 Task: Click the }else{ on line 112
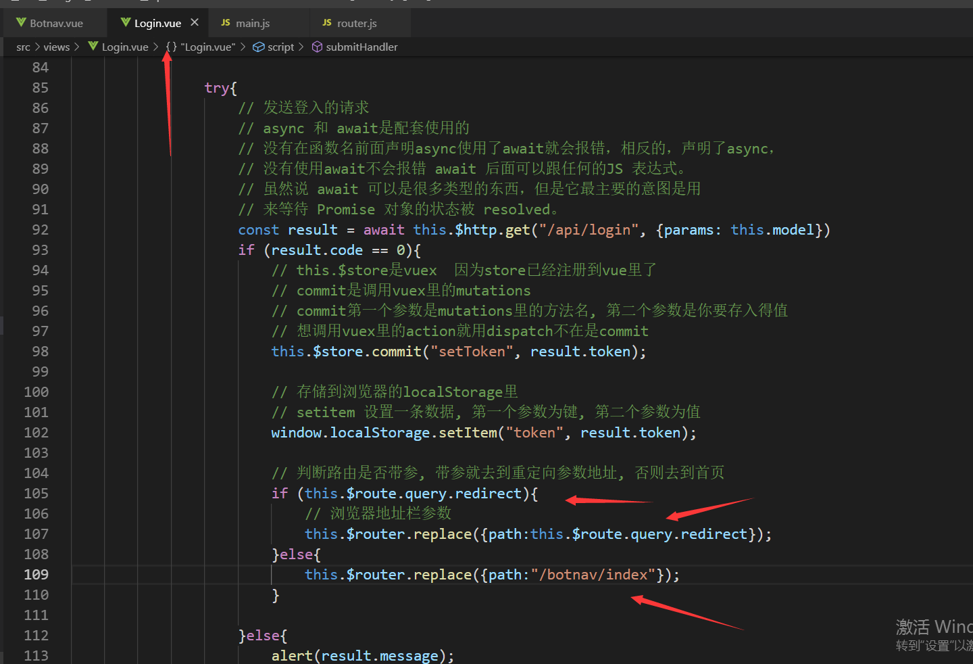pos(263,636)
